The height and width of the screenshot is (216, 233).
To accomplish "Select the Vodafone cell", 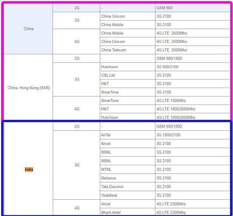I will pos(127,195).
